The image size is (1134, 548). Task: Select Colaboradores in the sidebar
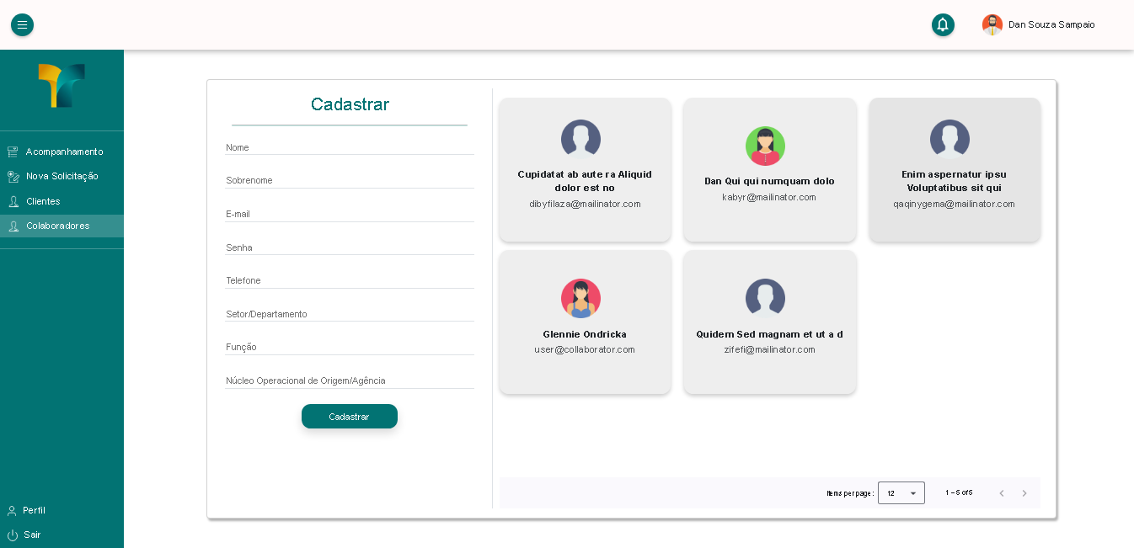[57, 226]
